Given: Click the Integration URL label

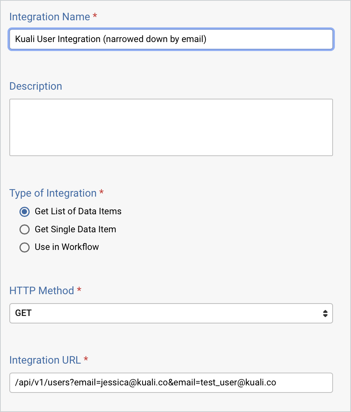Looking at the screenshot, I should (x=45, y=360).
